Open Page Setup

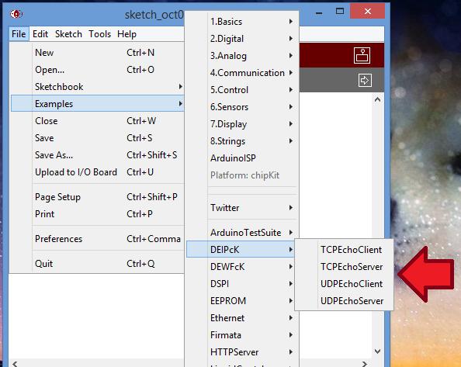coord(97,197)
